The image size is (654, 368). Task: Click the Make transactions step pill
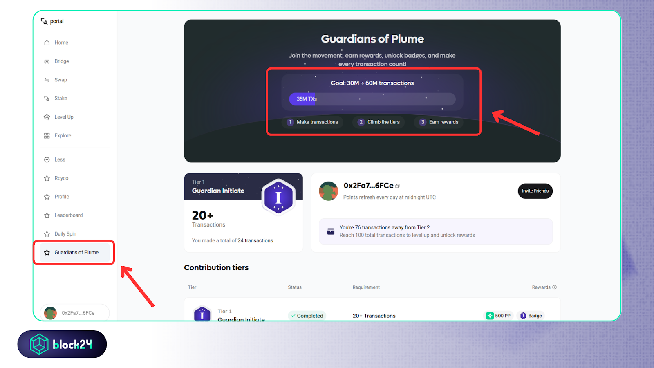[313, 122]
